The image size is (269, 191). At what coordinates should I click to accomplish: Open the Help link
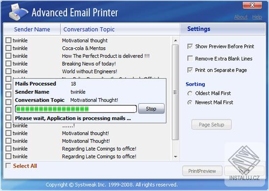(257, 17)
